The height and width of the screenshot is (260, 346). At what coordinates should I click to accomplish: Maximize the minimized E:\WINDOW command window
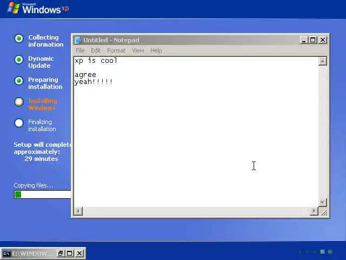coord(70,253)
